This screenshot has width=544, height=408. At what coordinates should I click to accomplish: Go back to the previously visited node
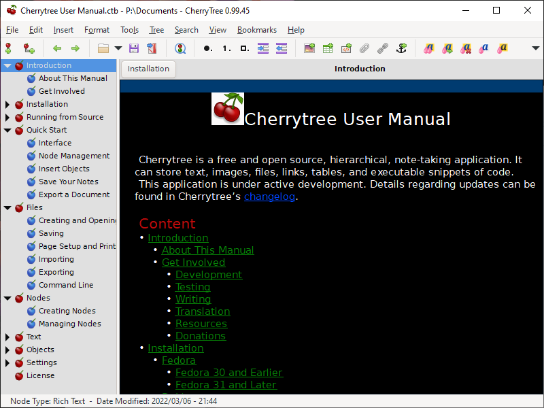pyautogui.click(x=57, y=48)
